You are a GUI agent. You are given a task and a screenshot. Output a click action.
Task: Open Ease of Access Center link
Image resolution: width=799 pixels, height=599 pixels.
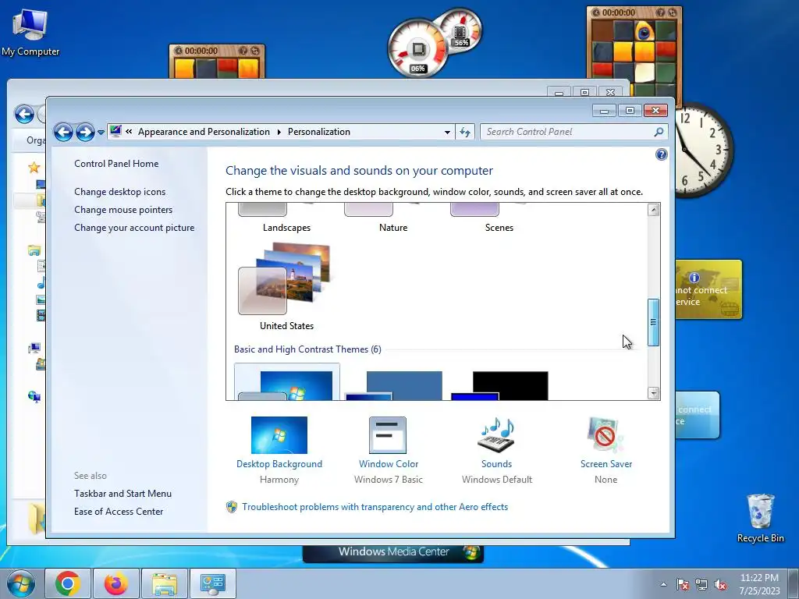[x=119, y=511]
